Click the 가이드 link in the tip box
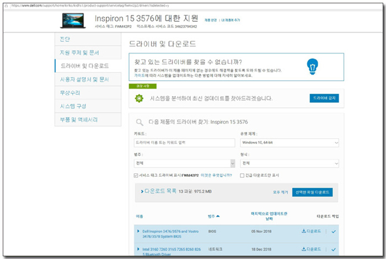Screen dimensions: 386x259 click(x=140, y=76)
